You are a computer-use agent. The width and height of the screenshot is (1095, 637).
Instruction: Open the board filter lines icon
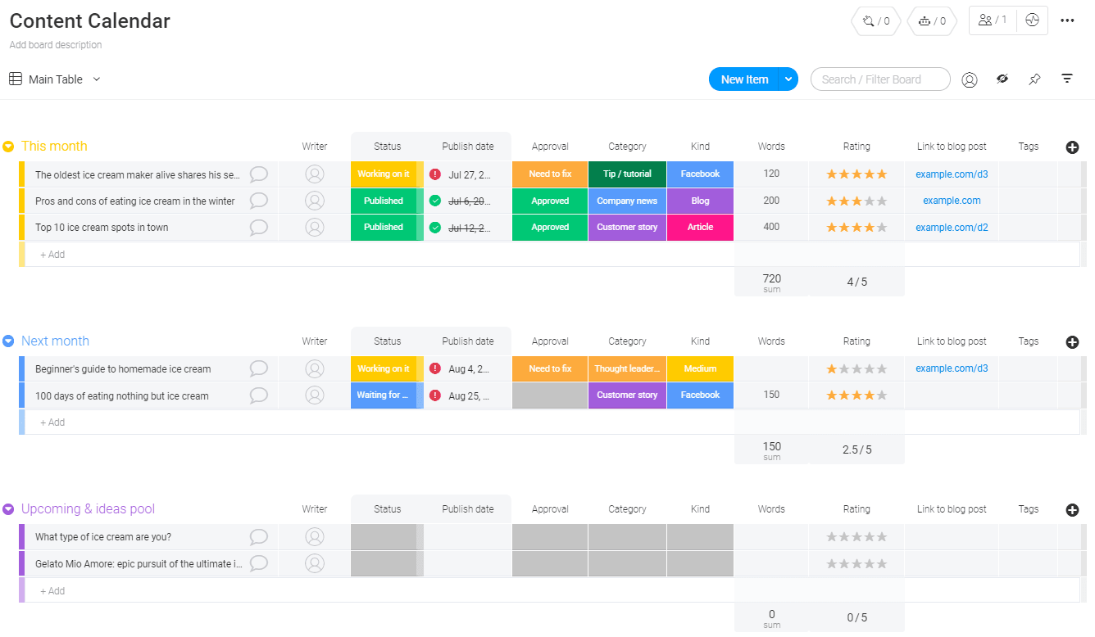[x=1067, y=79]
